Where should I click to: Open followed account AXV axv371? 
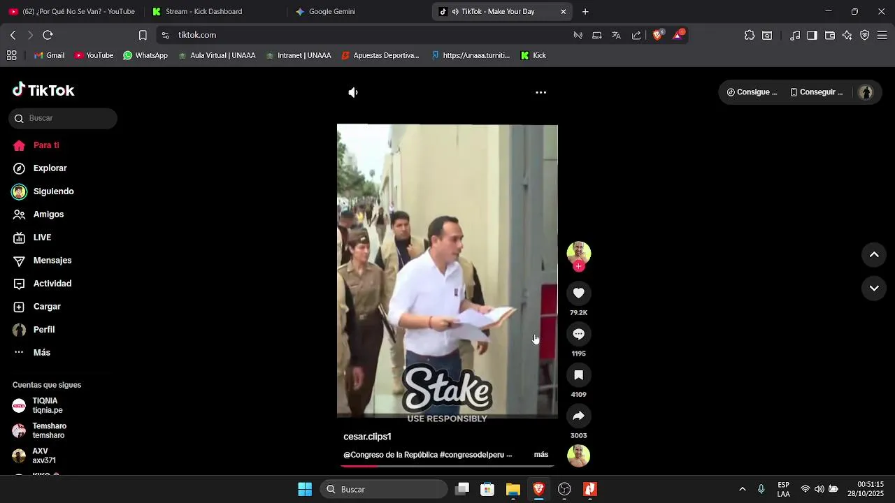tap(63, 456)
